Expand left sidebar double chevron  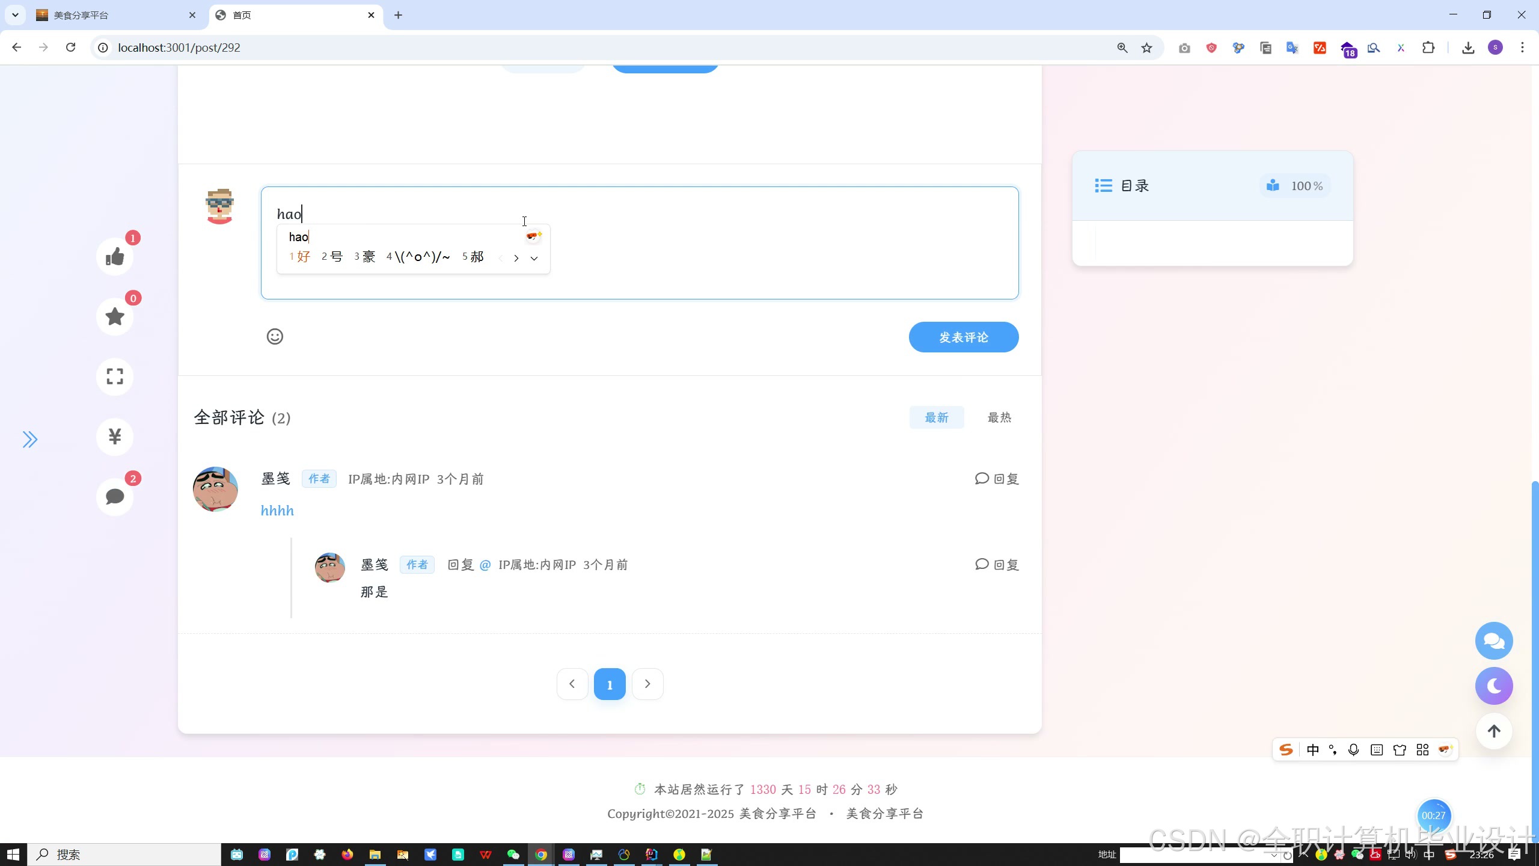(30, 440)
